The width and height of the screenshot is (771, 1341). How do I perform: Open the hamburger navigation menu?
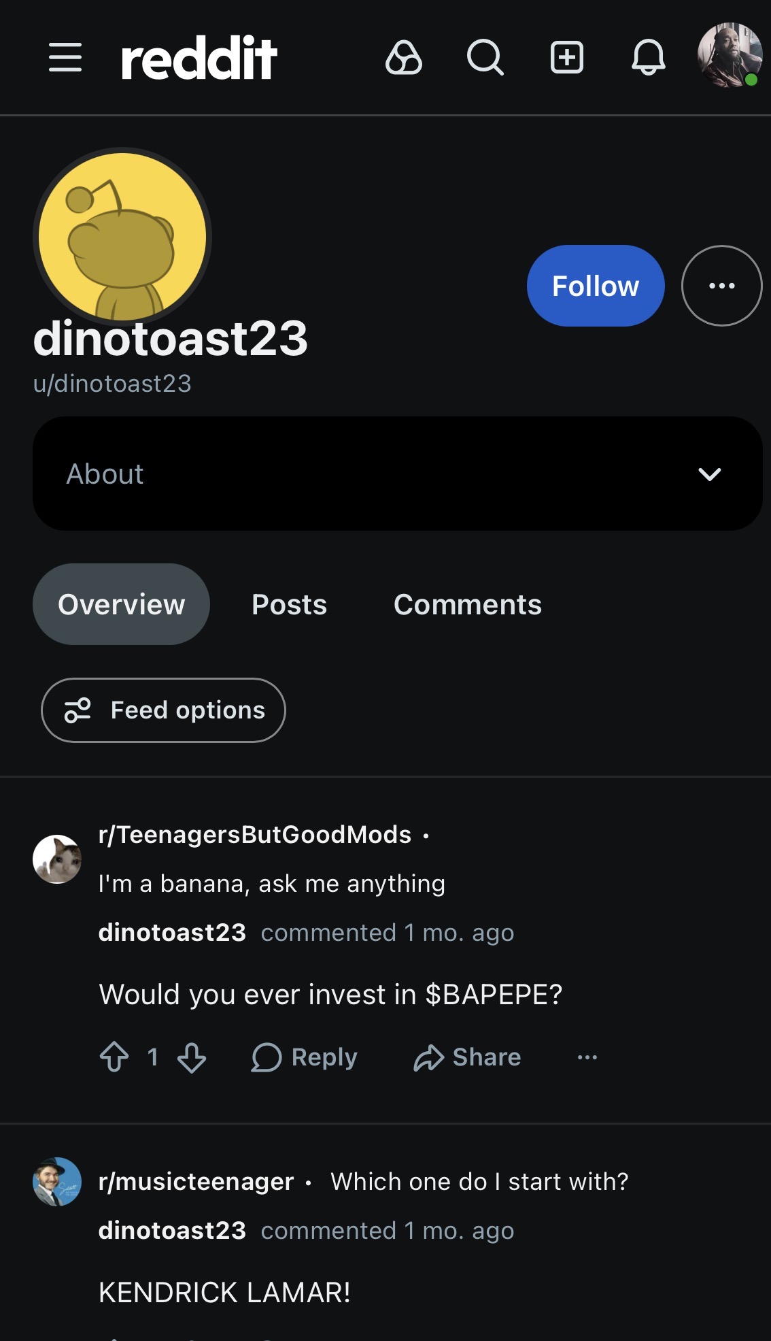click(x=65, y=57)
